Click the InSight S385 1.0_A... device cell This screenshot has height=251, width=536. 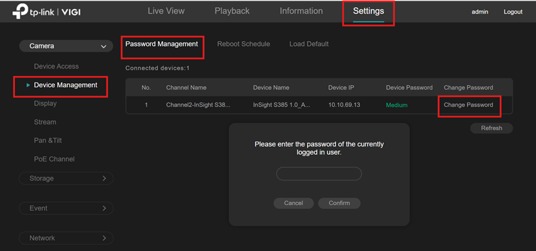282,105
